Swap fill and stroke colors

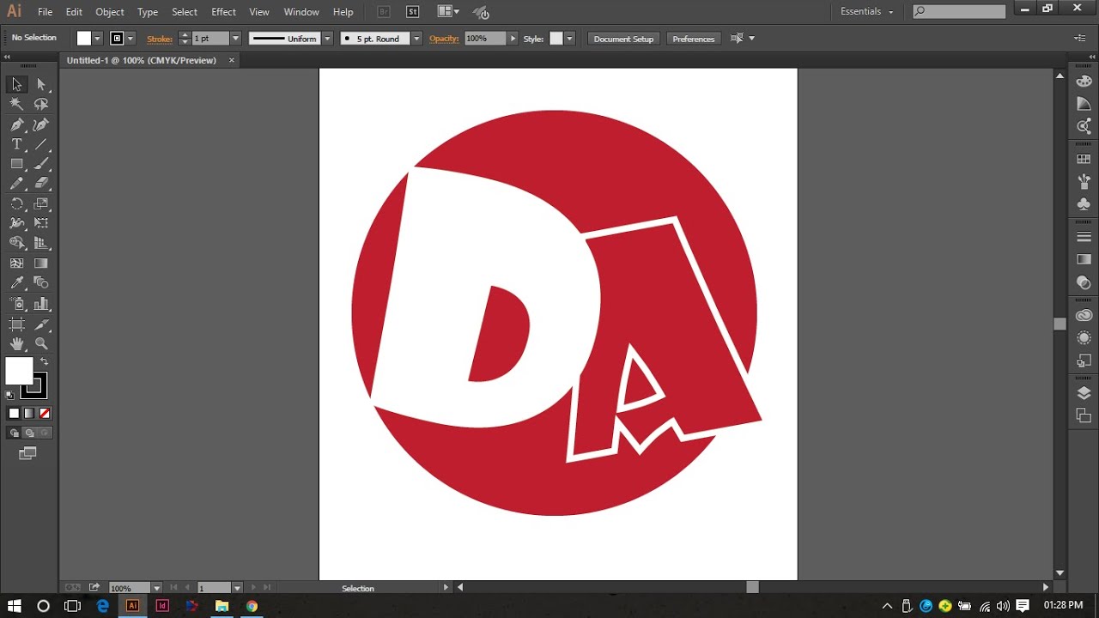pyautogui.click(x=44, y=361)
